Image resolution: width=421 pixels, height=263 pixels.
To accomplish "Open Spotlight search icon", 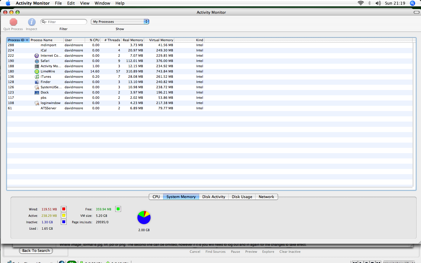I will click(x=413, y=3).
